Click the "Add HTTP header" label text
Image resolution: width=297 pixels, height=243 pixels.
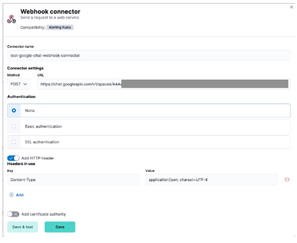[x=38, y=158]
